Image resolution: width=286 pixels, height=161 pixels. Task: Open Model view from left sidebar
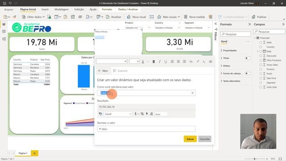[x=4, y=39]
